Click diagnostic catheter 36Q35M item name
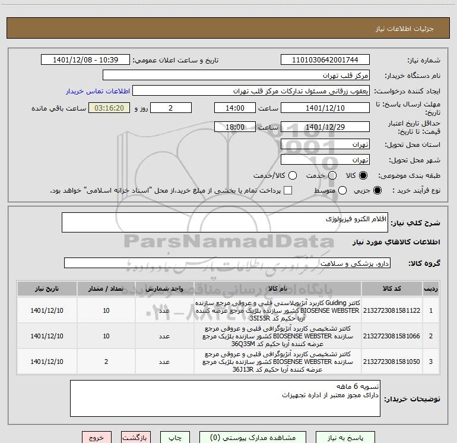The height and width of the screenshot is (443, 457). [x=278, y=336]
